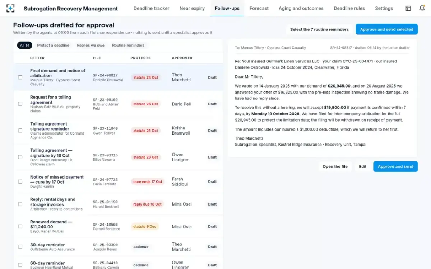Click the statute 9 Dec badge
Viewport: 431px width, 269px height.
coord(145,226)
